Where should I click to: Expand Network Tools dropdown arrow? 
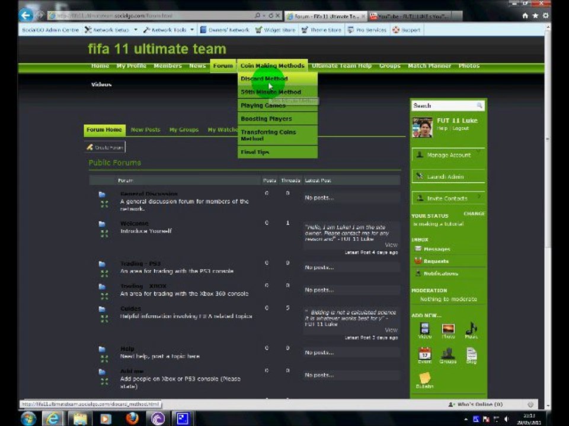pos(192,30)
